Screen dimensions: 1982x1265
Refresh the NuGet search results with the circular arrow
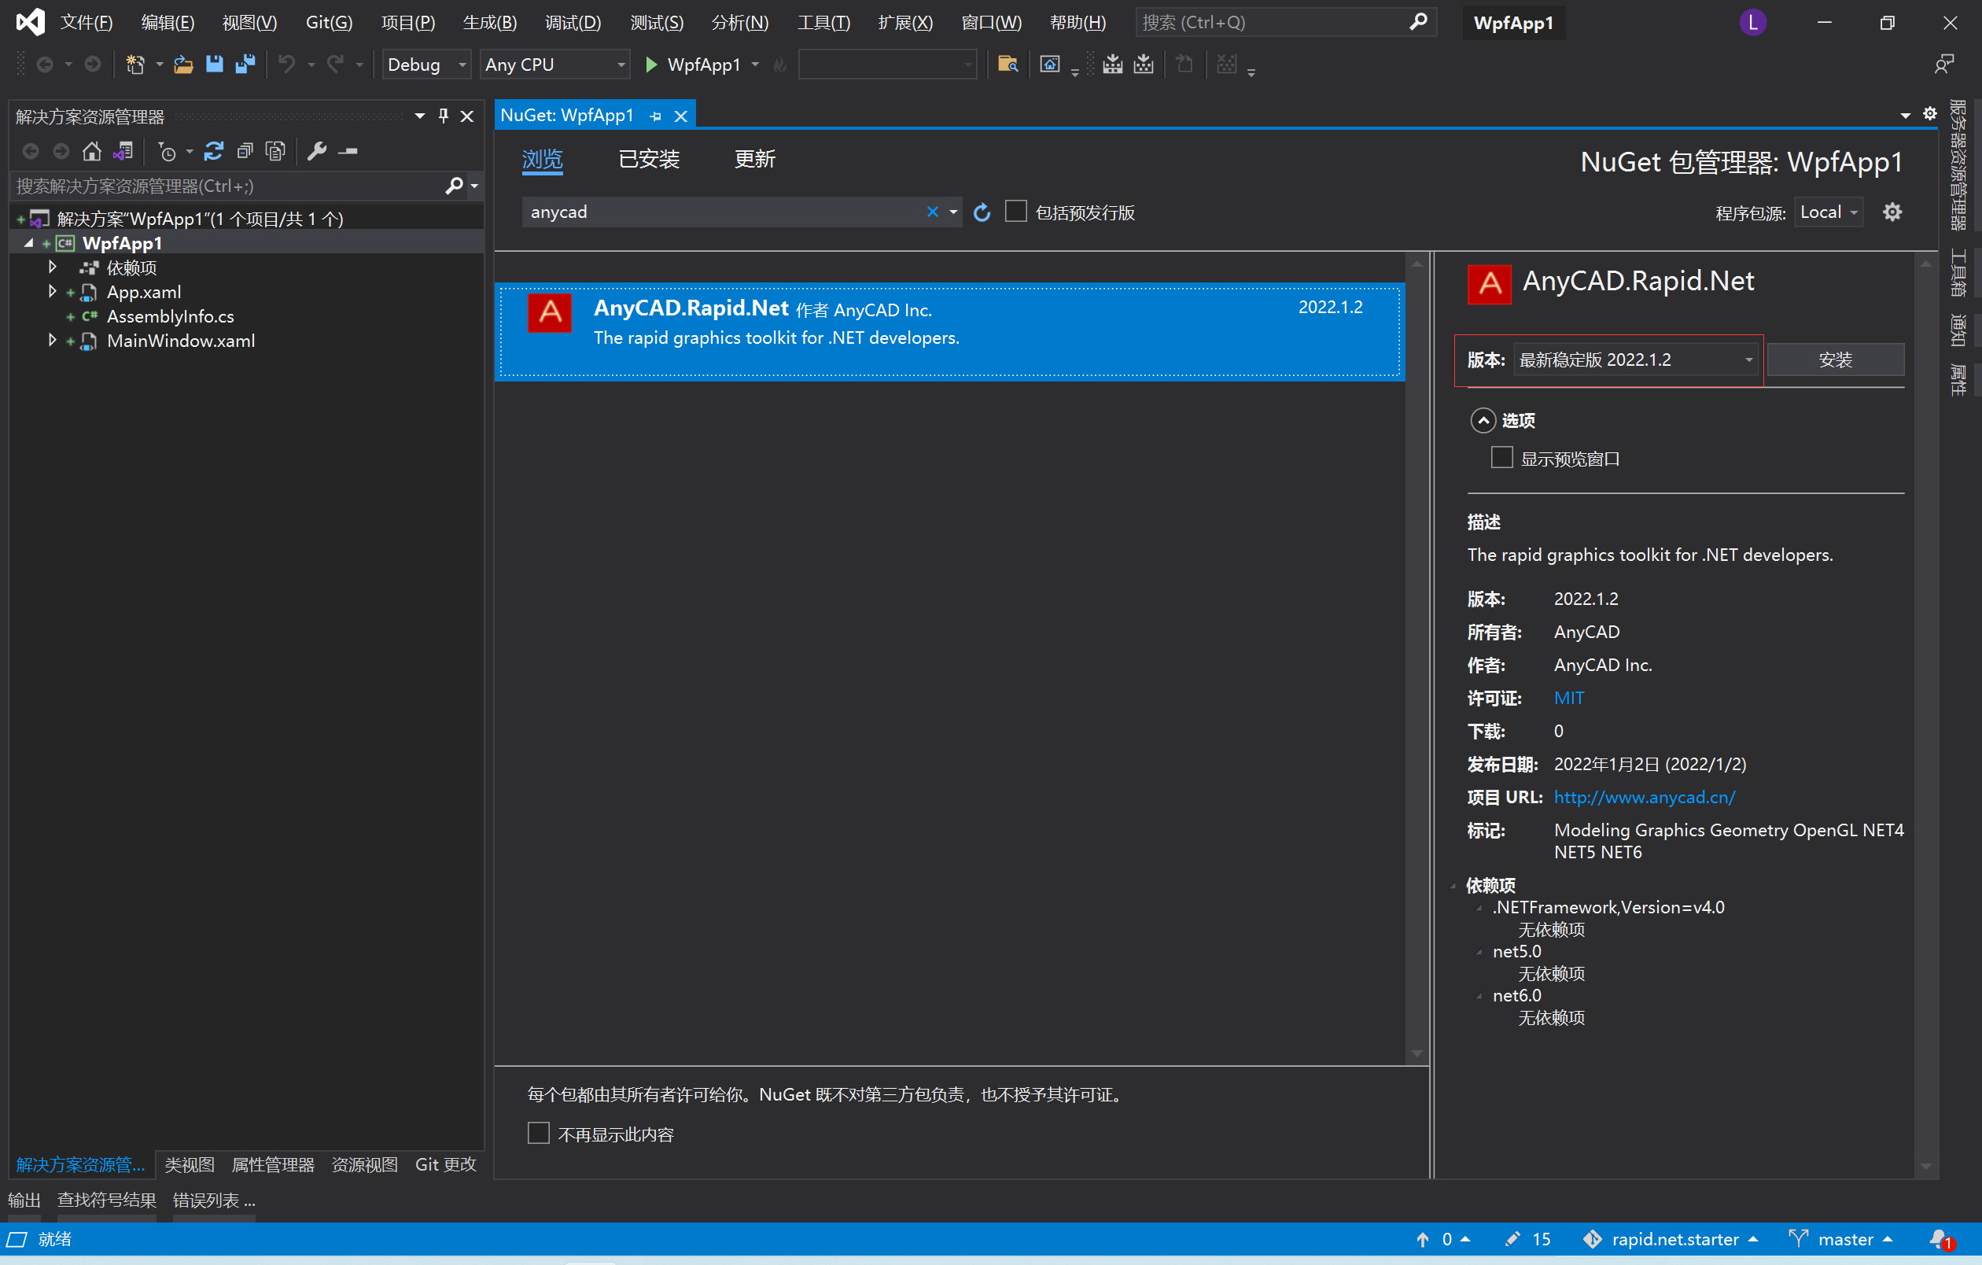[x=981, y=212]
